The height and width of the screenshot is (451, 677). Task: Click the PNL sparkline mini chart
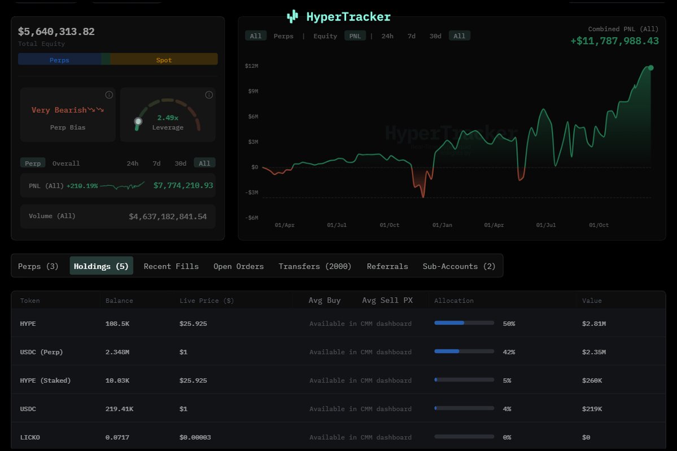click(x=123, y=185)
